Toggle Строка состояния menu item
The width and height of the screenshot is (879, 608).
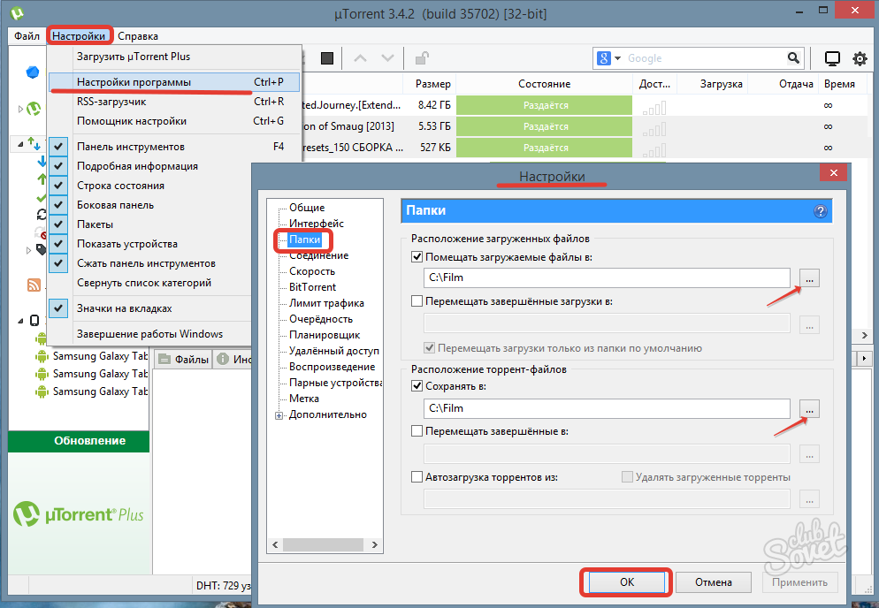pos(120,186)
